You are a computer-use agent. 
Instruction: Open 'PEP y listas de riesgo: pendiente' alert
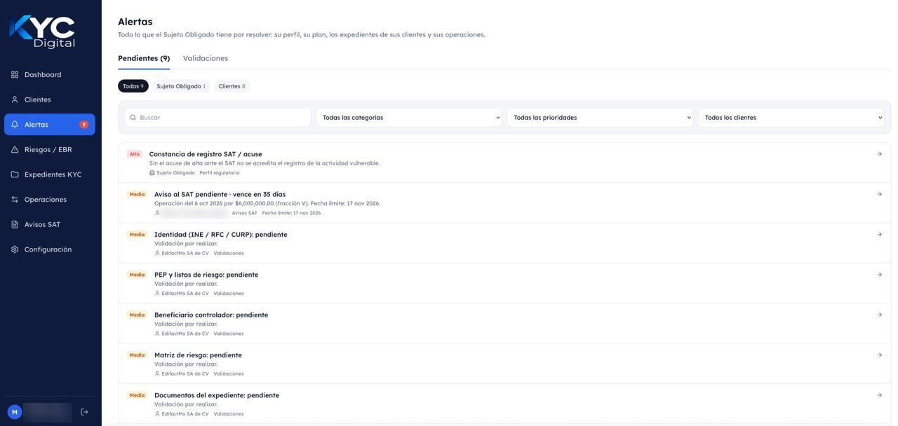[504, 283]
